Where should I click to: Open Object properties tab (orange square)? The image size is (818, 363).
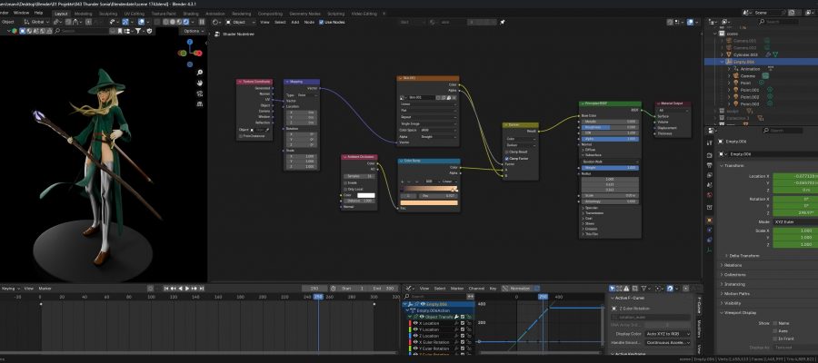click(x=710, y=221)
